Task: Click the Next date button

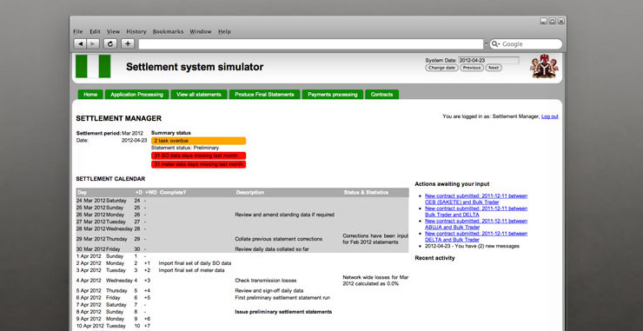Action: (x=494, y=68)
